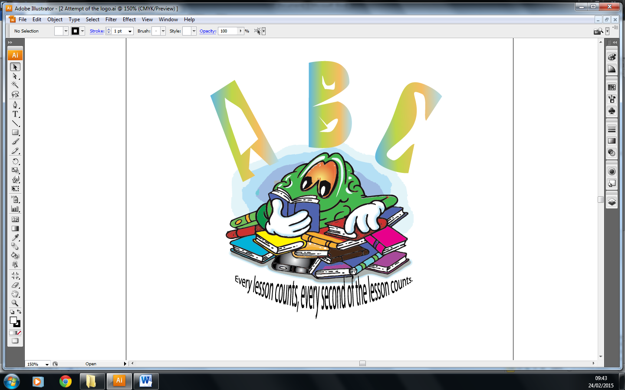Open the Color panel (palette icon)

pos(612,57)
